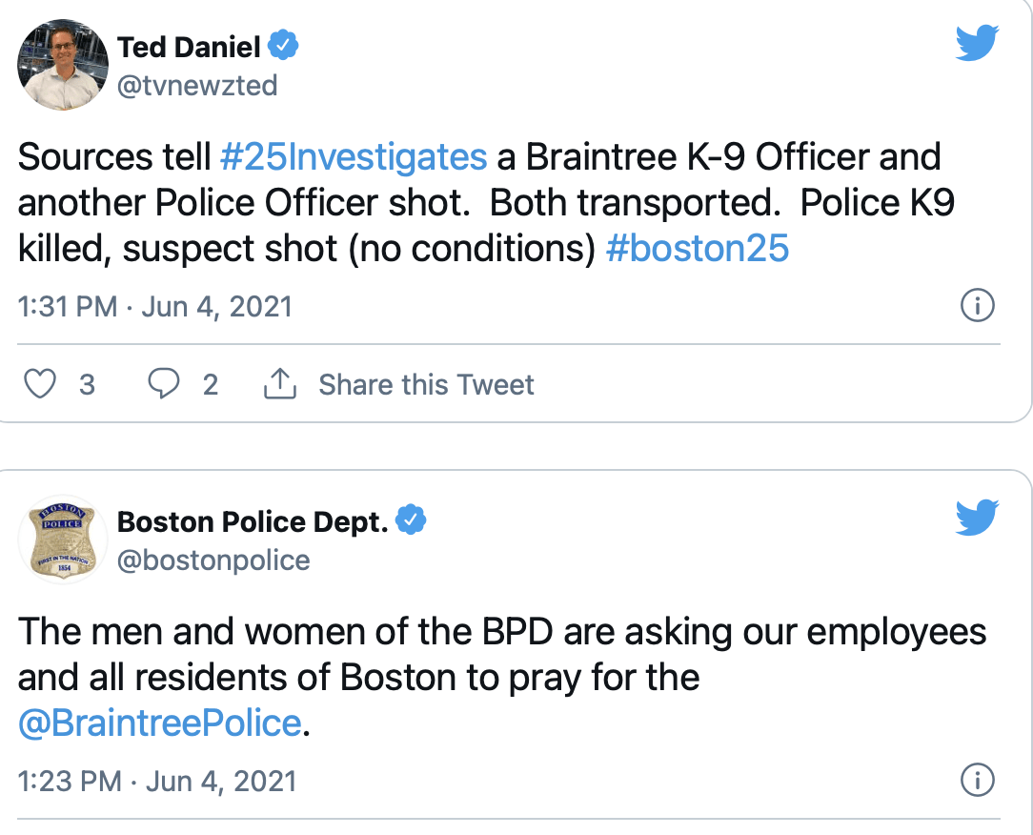Click the Boston Police Dept. display name
This screenshot has width=1033, height=835.
[253, 522]
